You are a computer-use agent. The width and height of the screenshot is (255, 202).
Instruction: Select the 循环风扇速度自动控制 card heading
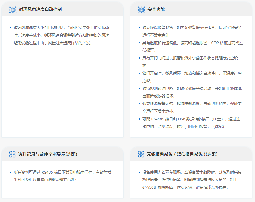point(40,10)
